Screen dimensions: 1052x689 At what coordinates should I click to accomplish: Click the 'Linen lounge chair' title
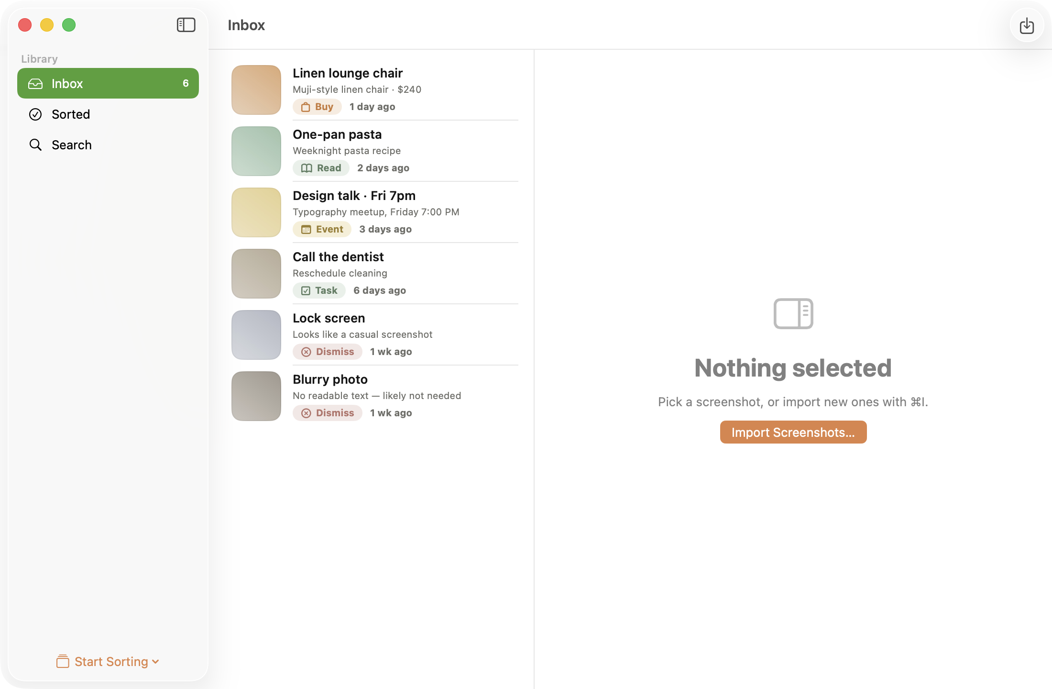pos(348,73)
